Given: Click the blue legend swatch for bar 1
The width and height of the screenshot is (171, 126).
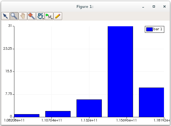Looking at the screenshot, I should point(149,29).
